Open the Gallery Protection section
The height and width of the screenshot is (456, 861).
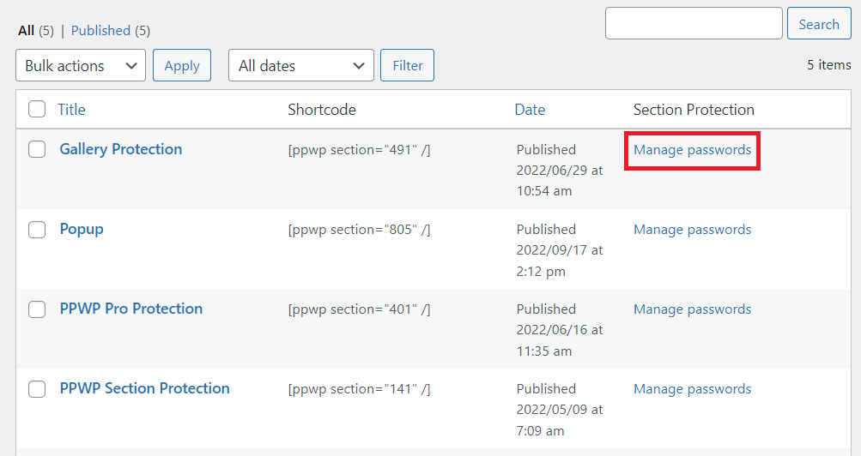click(x=121, y=149)
